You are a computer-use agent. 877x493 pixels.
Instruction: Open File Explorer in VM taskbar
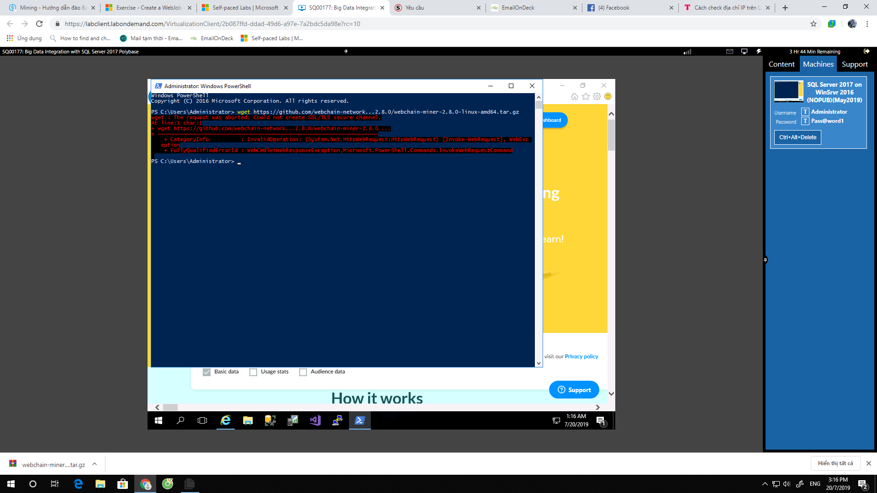248,420
